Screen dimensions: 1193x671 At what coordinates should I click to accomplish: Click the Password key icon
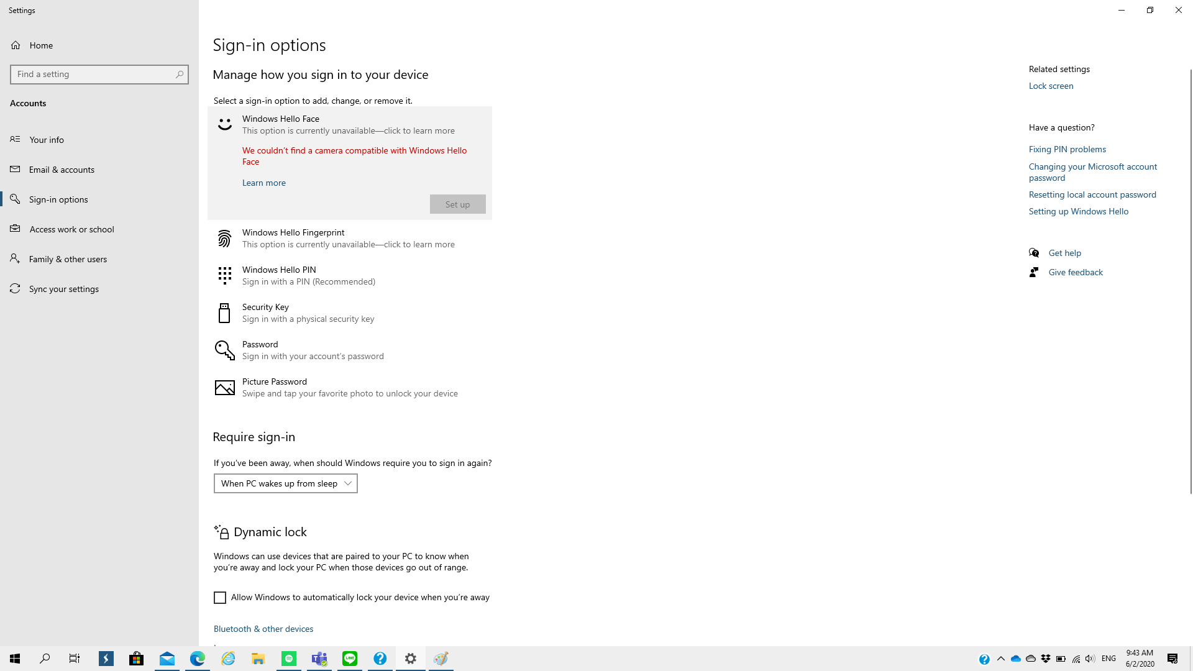pos(224,350)
